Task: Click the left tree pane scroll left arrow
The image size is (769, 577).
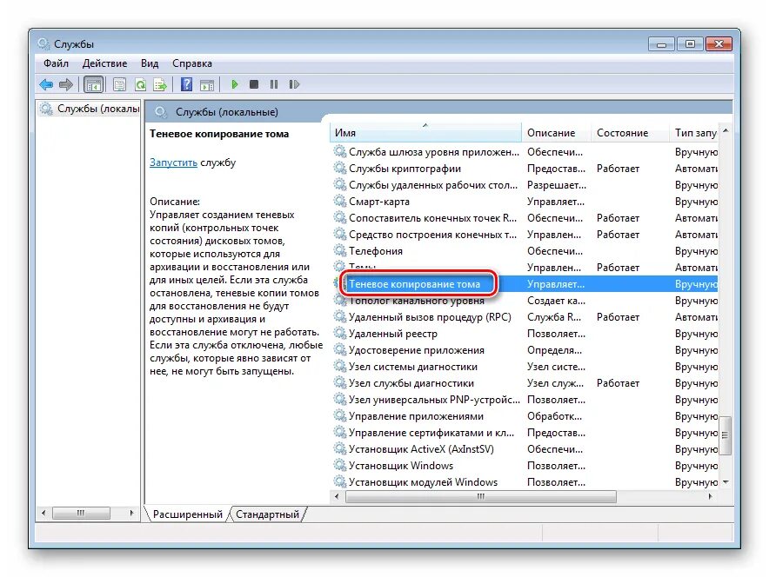Action: tap(43, 514)
